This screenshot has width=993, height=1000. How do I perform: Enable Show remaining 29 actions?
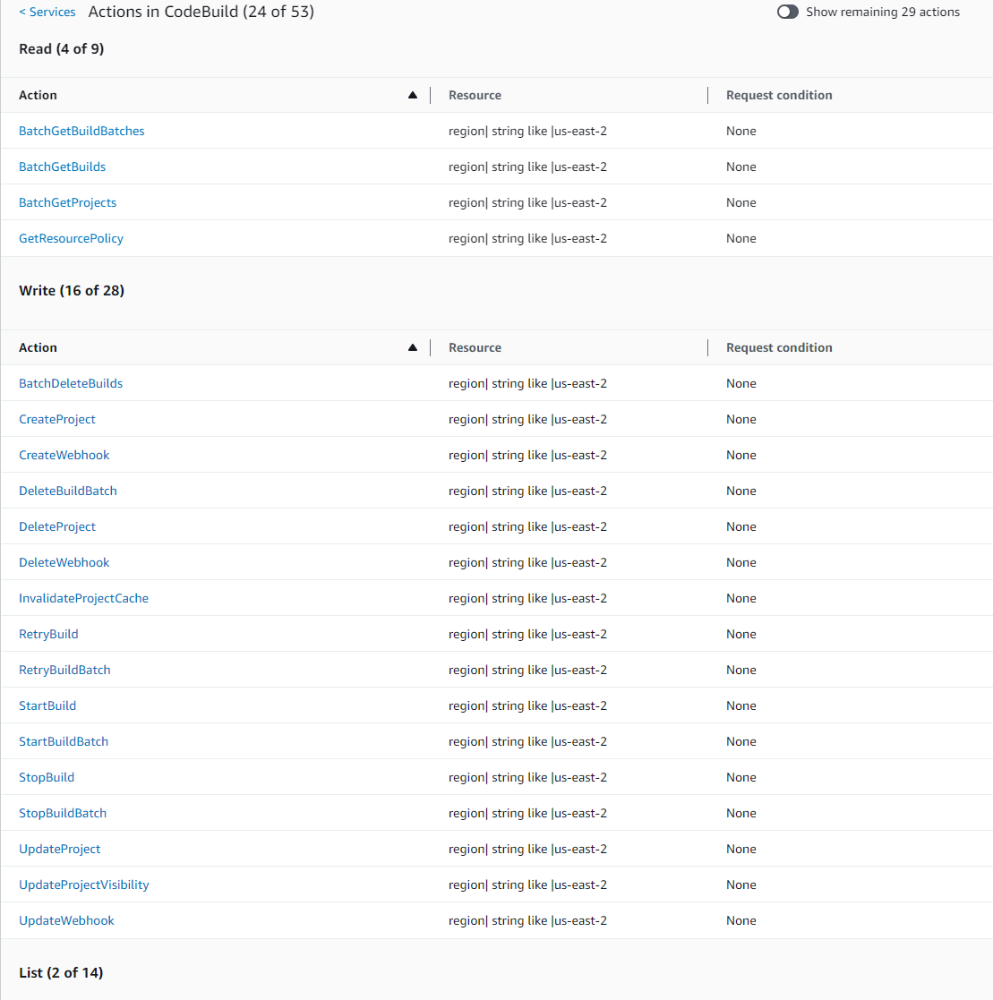(788, 12)
